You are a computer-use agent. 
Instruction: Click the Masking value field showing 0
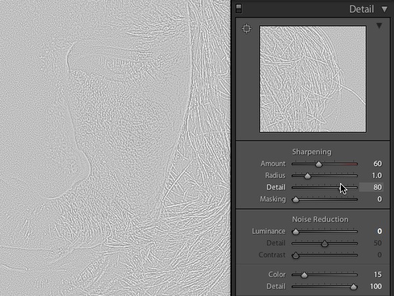(380, 199)
